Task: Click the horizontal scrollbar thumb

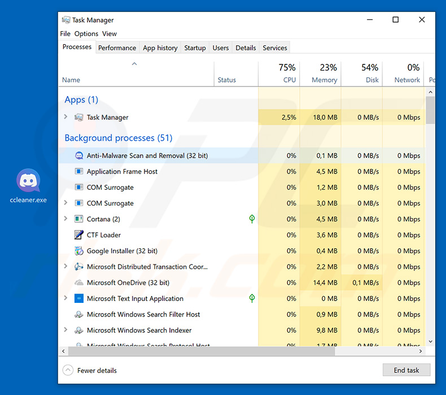Action: [x=202, y=351]
